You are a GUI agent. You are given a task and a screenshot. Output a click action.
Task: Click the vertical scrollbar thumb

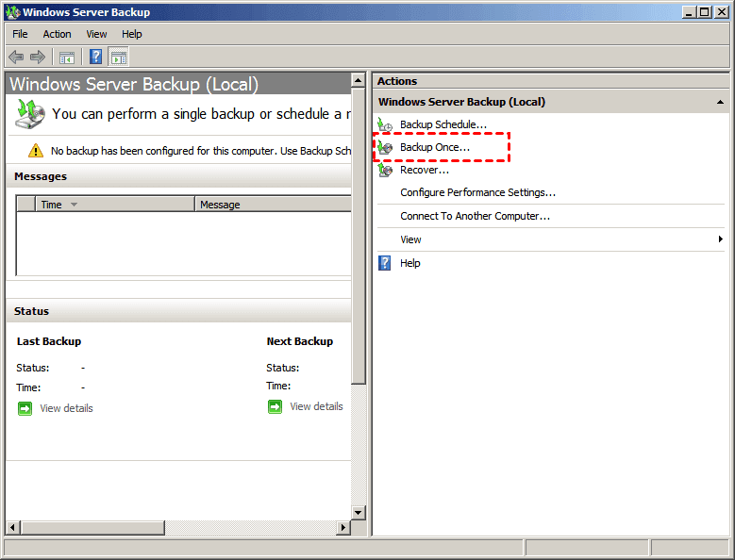(359, 236)
